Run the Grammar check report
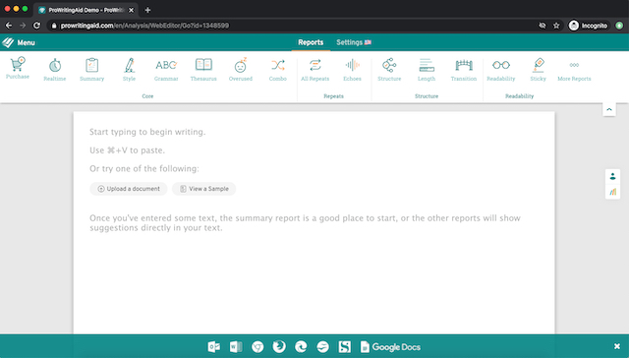This screenshot has height=358, width=629. tap(166, 70)
